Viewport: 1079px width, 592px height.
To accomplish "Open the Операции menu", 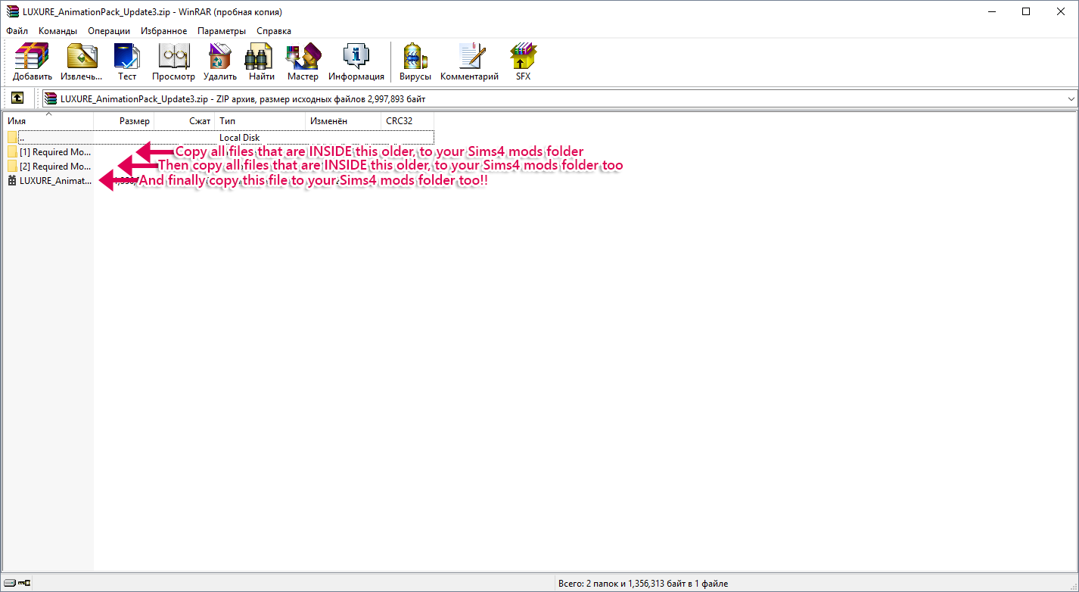I will click(109, 31).
